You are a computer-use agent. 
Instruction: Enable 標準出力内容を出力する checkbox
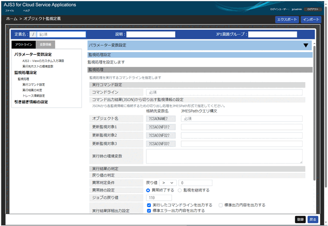point(220,205)
